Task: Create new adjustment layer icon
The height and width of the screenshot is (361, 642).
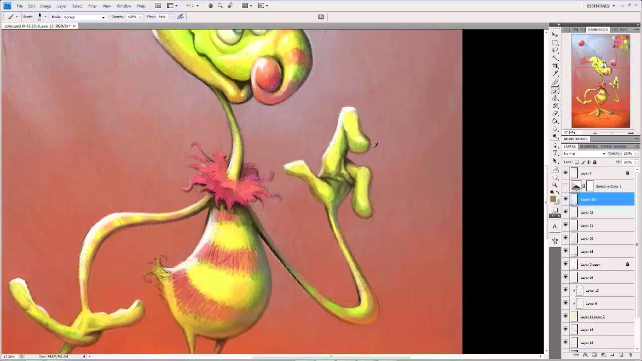Action: tap(603, 355)
